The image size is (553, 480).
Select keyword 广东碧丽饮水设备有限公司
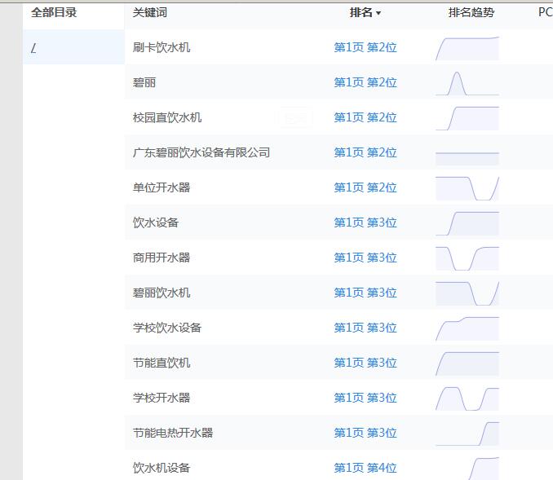(201, 152)
